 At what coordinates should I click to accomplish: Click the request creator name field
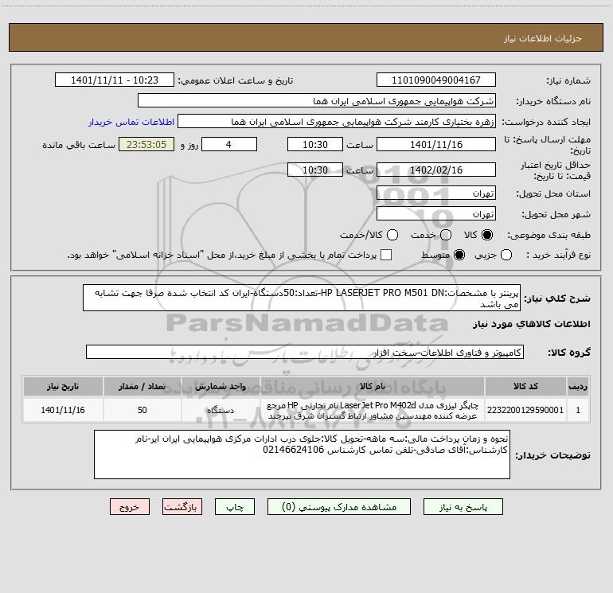coord(337,122)
